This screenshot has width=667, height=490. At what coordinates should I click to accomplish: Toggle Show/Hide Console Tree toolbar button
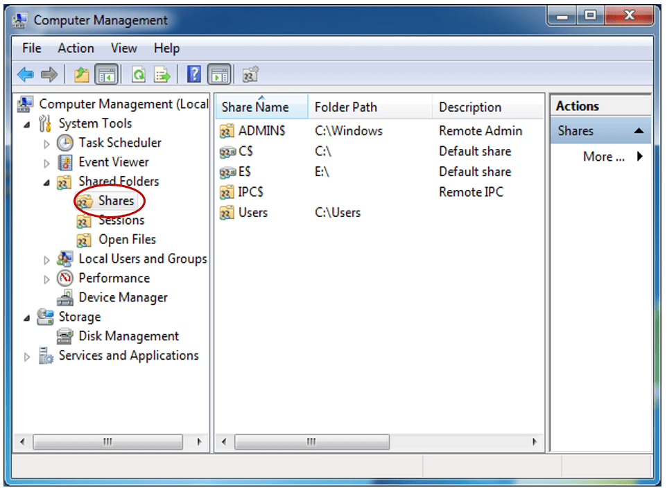pos(106,75)
